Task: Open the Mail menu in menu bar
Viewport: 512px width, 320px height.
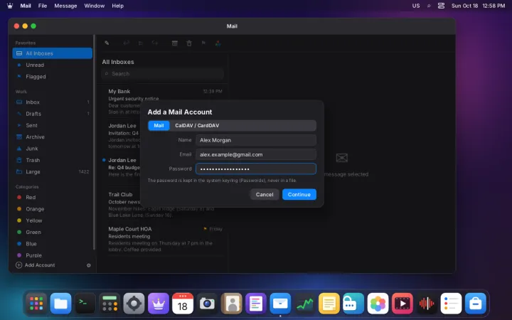Action: (x=26, y=6)
